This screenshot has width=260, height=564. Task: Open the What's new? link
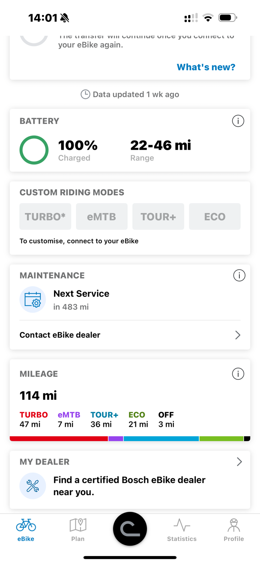coord(206,67)
